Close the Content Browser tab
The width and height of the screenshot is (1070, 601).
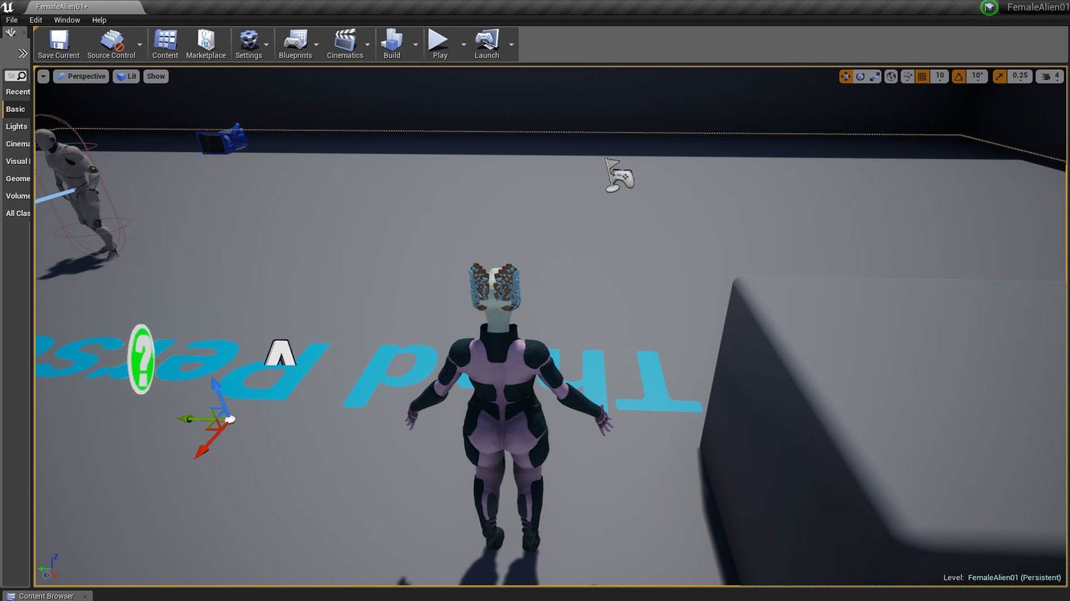coord(85,596)
